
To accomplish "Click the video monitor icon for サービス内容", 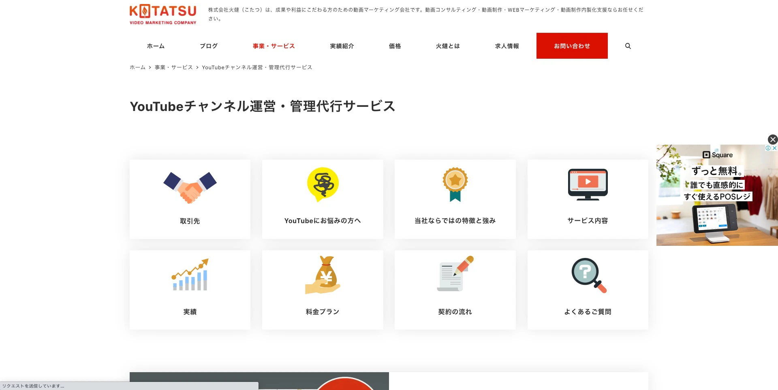I will (x=588, y=184).
